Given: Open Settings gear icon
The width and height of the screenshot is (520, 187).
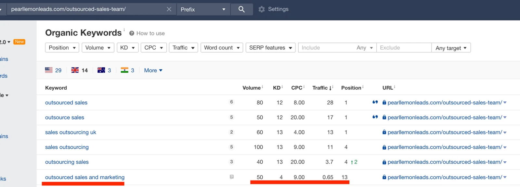Looking at the screenshot, I should coord(262,9).
